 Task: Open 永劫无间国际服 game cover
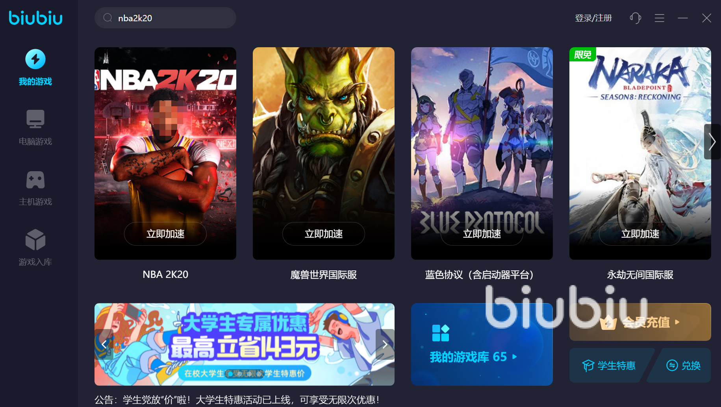(x=640, y=154)
